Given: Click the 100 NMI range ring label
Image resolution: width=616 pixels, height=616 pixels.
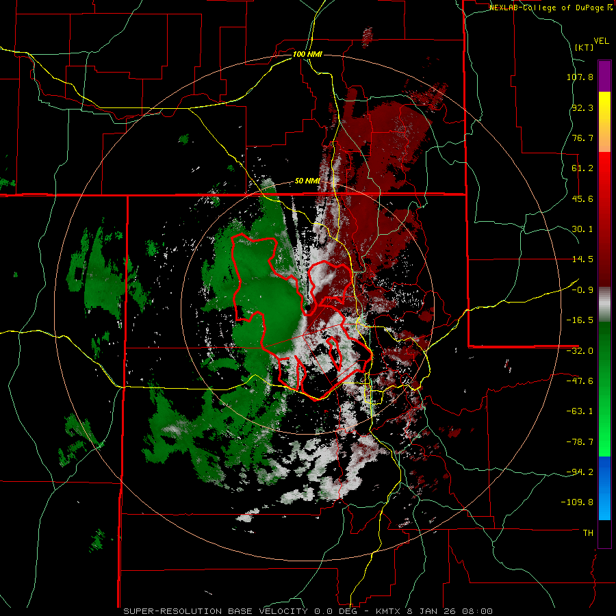Looking at the screenshot, I should [x=307, y=54].
